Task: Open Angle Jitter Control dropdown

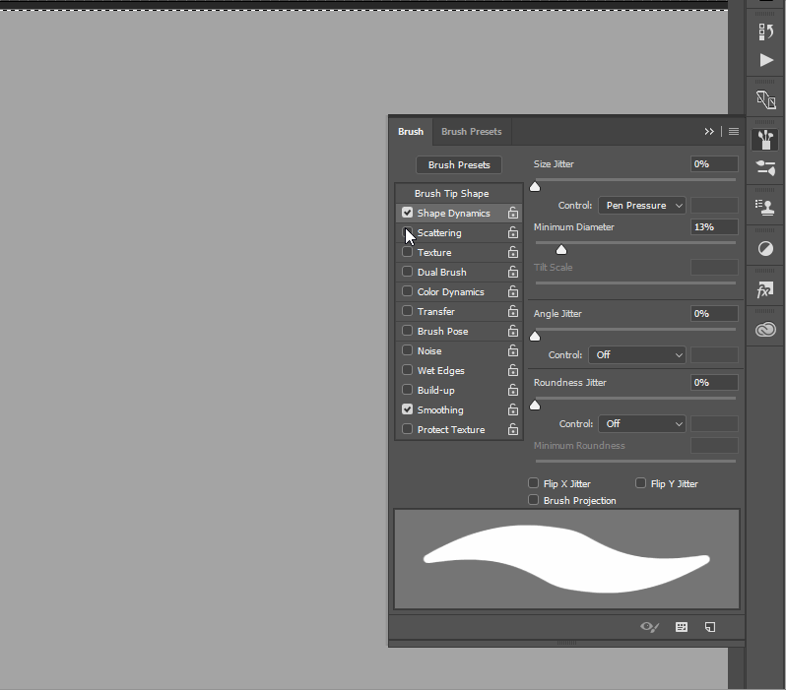Action: point(636,354)
